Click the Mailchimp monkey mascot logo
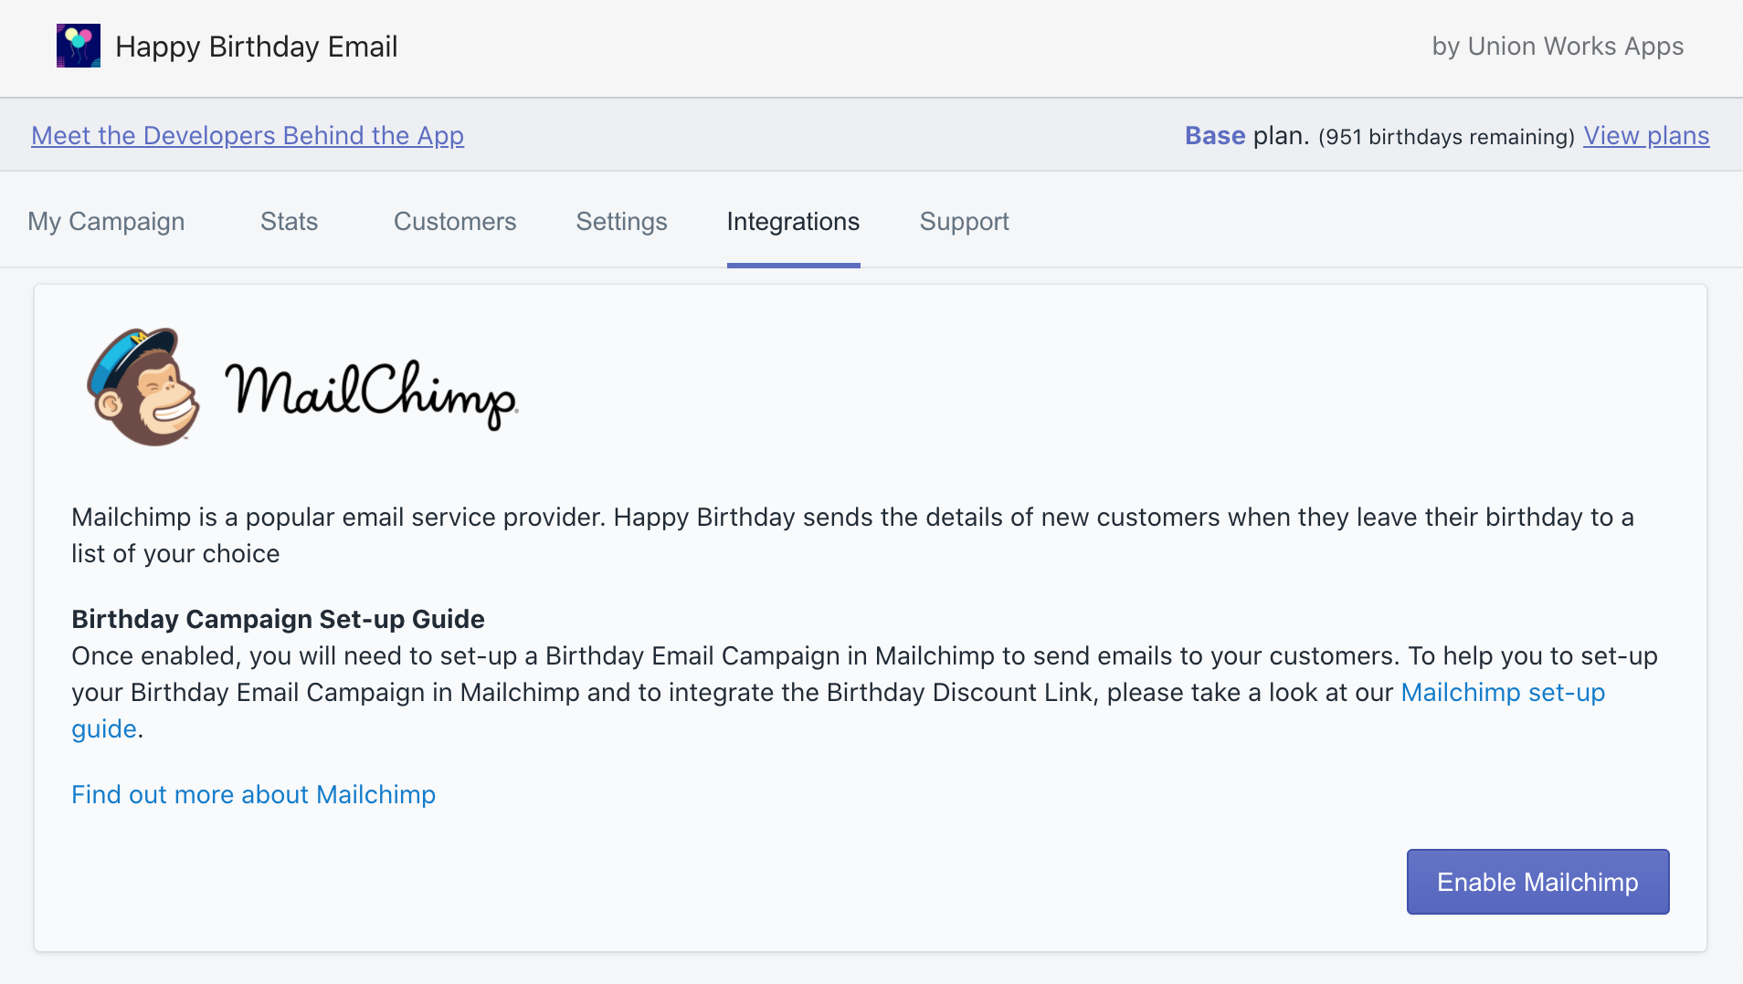 [143, 388]
